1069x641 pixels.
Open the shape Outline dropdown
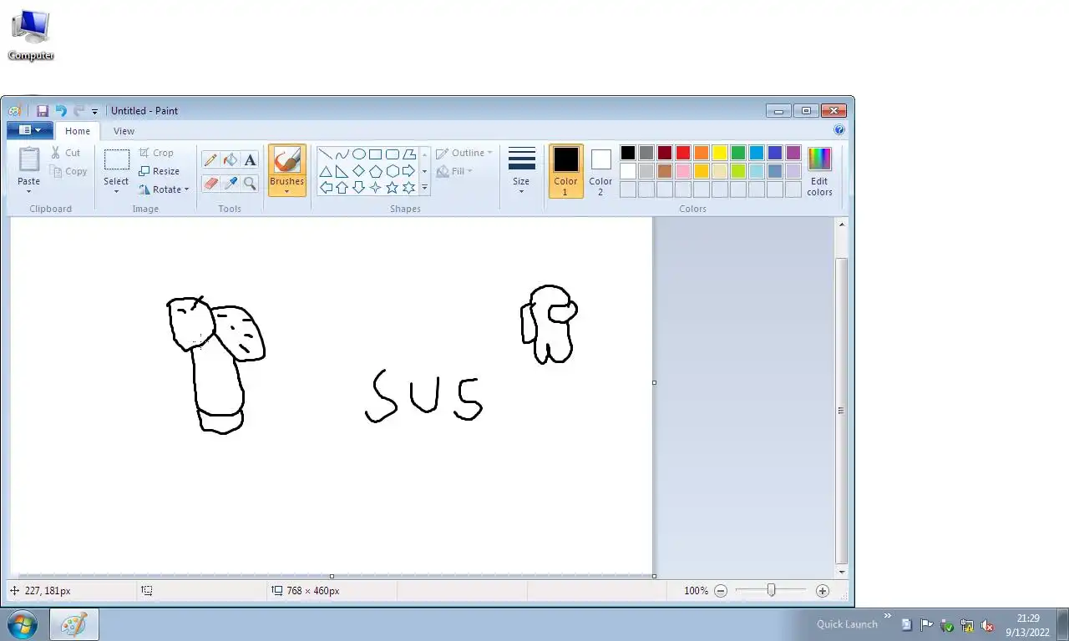(464, 153)
